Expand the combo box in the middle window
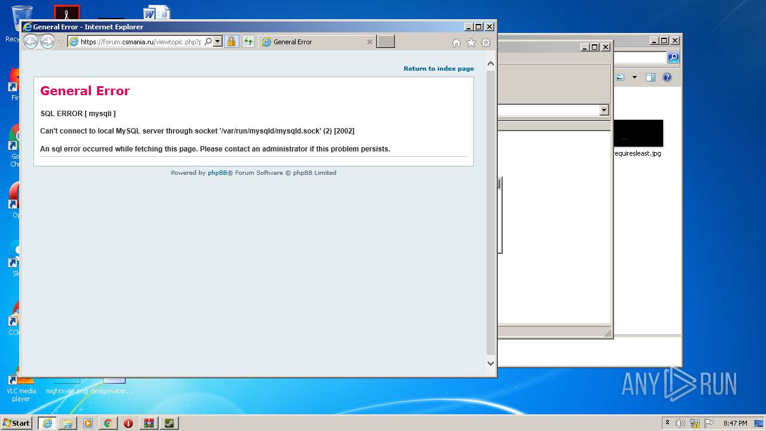 click(x=604, y=110)
